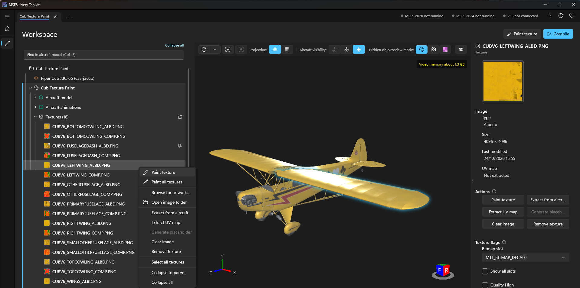
Task: Click Select all textures in the context menu
Action: (x=167, y=262)
